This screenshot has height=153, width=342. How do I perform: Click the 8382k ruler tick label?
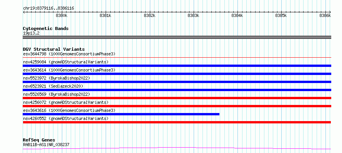tap(149, 15)
